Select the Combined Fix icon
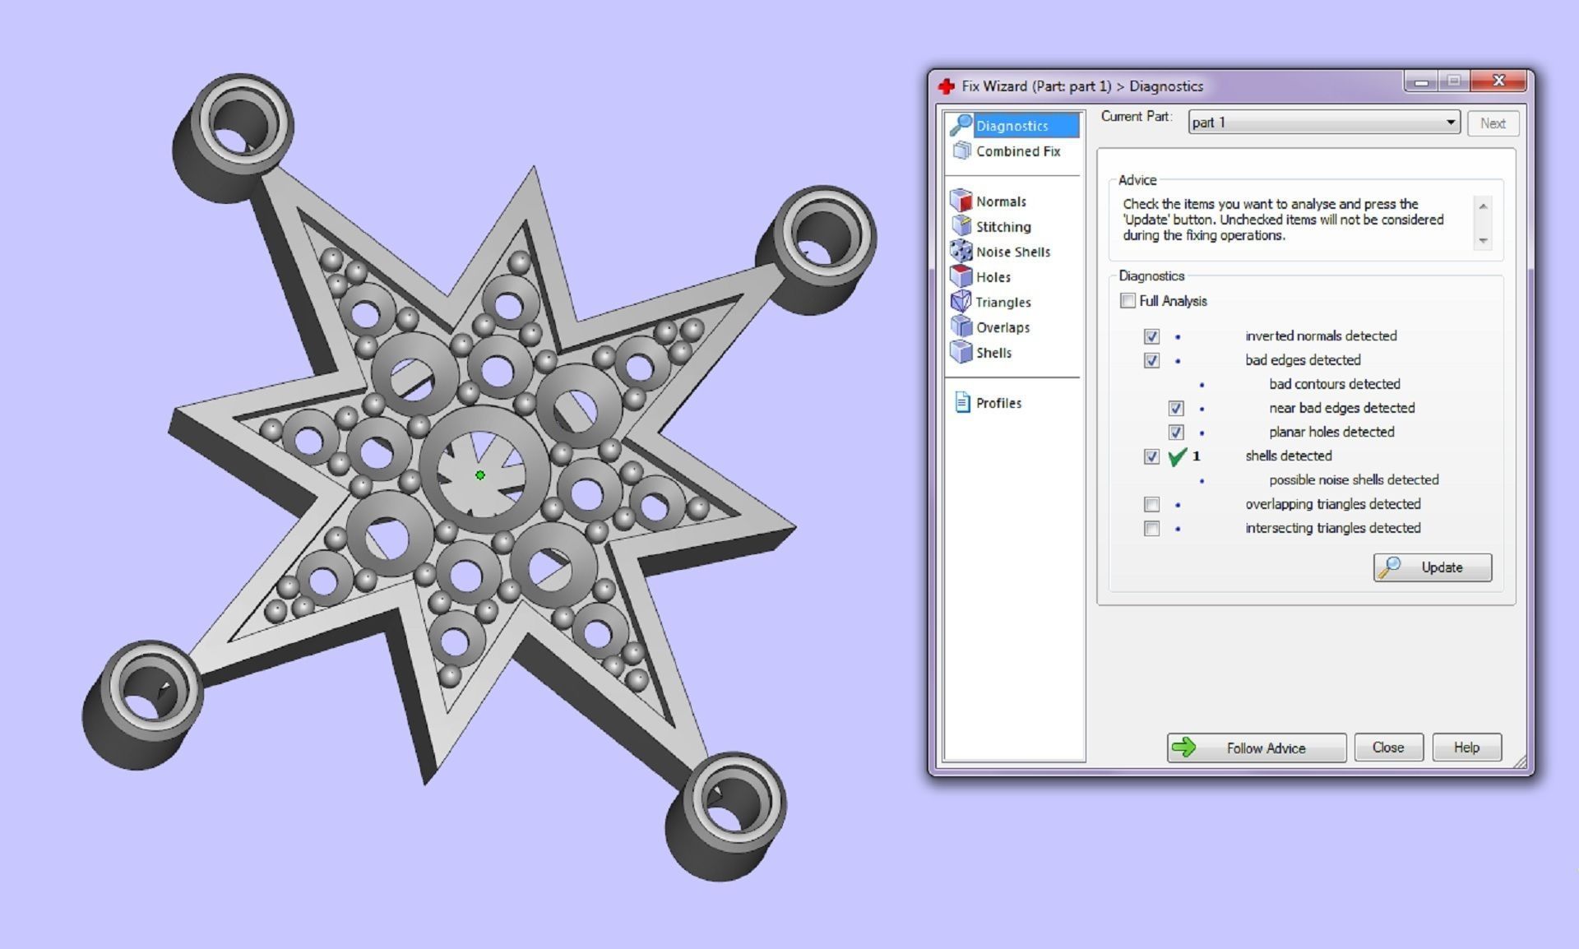Screen dimensions: 1579x949 [961, 151]
